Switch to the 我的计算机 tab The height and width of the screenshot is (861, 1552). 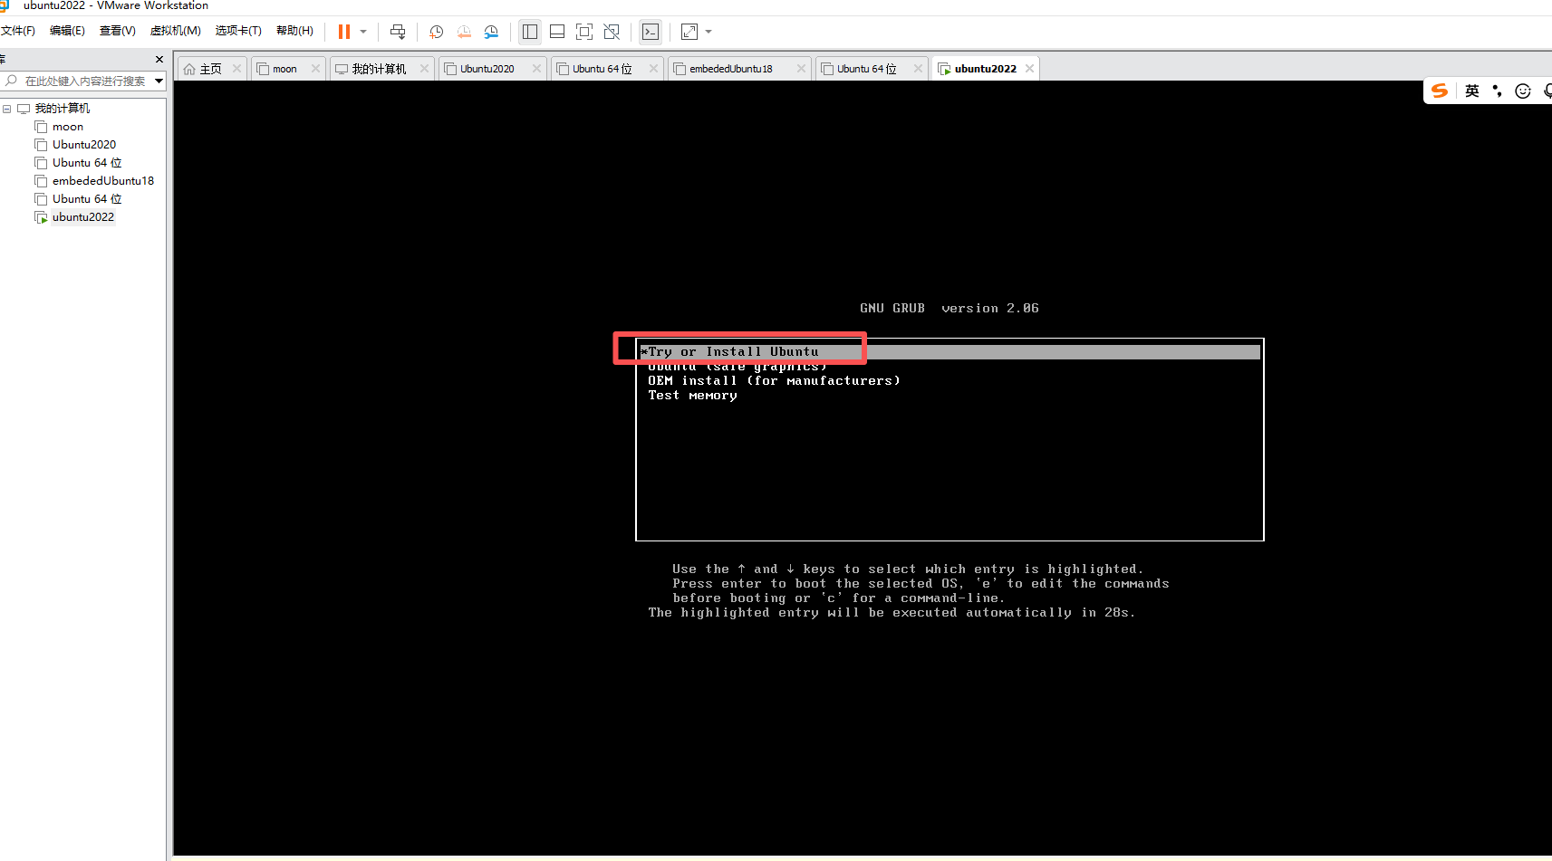[x=381, y=69]
